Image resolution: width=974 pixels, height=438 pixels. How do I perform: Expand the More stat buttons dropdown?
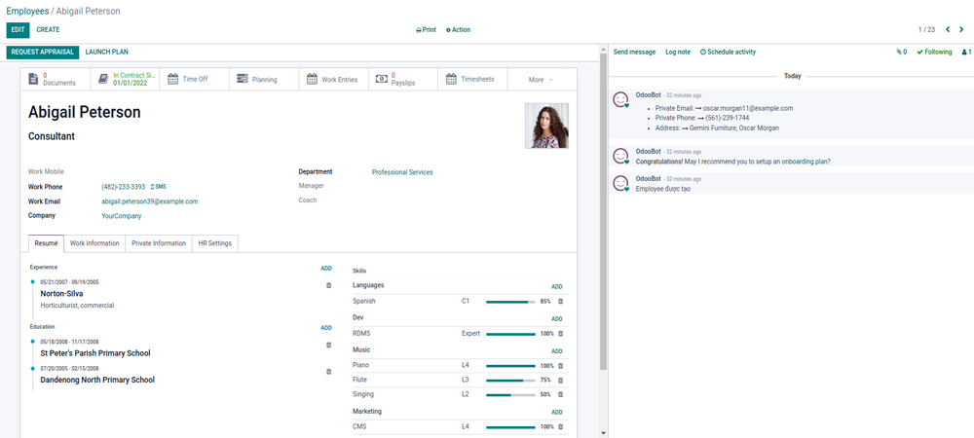pos(543,80)
